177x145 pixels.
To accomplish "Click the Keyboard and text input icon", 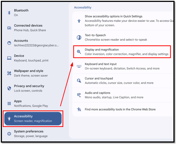I will pyautogui.click(x=79, y=66).
